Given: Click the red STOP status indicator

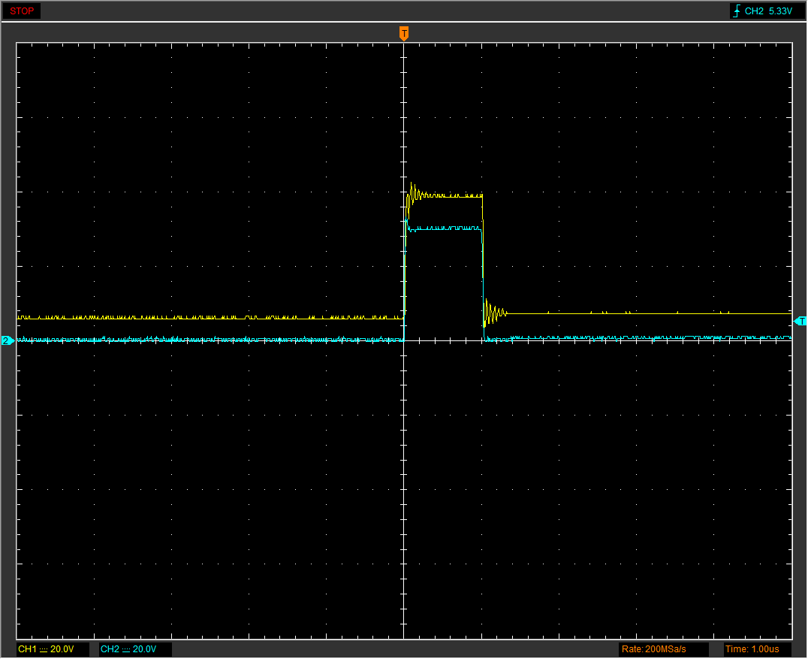Looking at the screenshot, I should click(x=22, y=11).
